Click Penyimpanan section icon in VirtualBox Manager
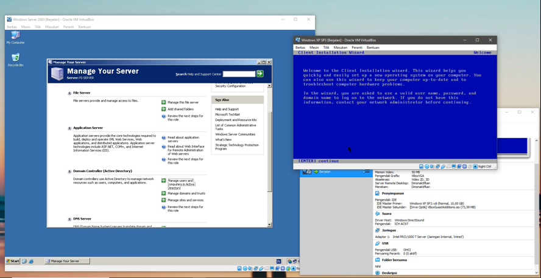The image size is (541, 278). tap(377, 193)
